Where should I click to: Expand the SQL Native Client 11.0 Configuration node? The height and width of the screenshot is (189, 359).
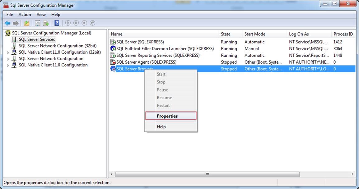point(8,65)
